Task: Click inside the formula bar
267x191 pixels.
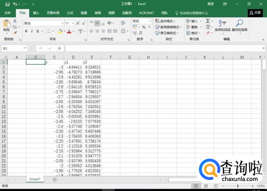Action: pos(164,48)
